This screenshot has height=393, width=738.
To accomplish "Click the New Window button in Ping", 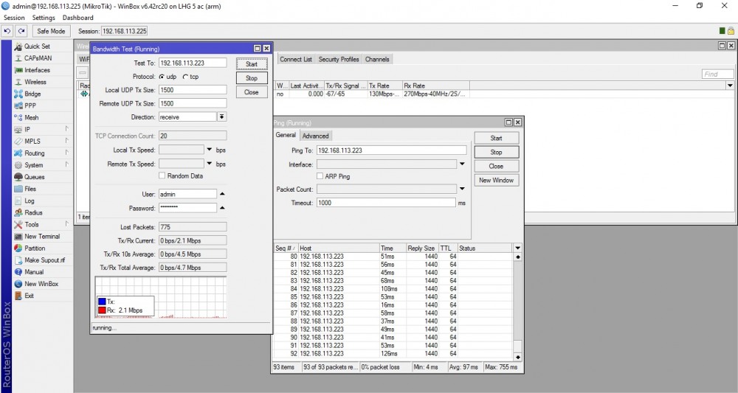I will tap(496, 180).
